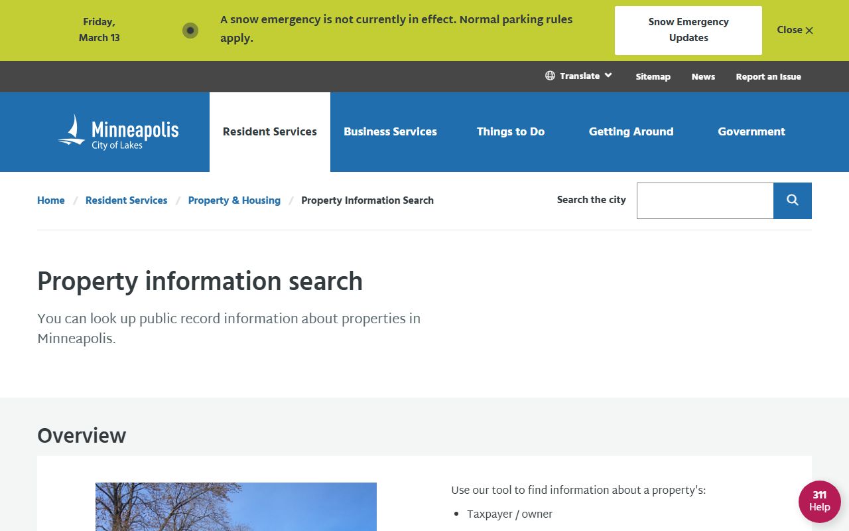Click the Friday, March 13 date text
The image size is (849, 531).
[99, 30]
